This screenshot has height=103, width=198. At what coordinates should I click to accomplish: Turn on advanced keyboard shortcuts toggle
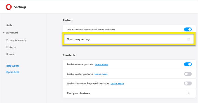188,83
